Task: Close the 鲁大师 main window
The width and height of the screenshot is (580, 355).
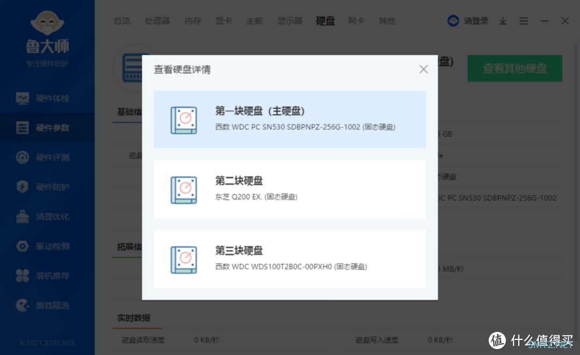Action: [x=565, y=21]
